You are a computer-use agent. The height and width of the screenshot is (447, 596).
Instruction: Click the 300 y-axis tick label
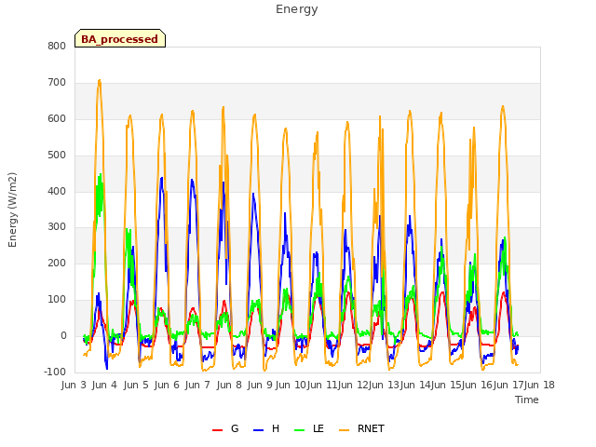(57, 227)
